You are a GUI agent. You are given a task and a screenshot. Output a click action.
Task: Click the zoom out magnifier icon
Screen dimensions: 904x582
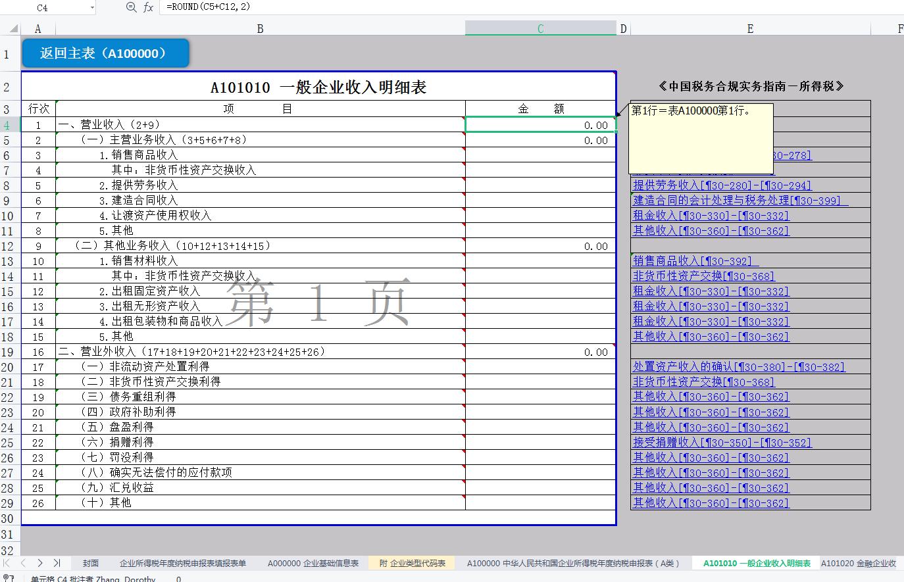click(131, 7)
